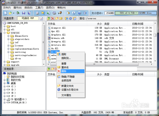Click the Up folder icon in disc pane toolbar
159x116 pixels.
click(x=49, y=18)
